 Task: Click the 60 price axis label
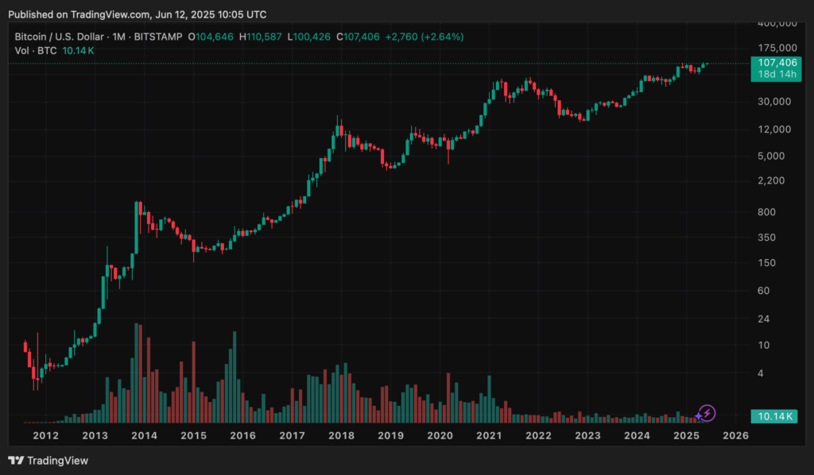tap(764, 291)
